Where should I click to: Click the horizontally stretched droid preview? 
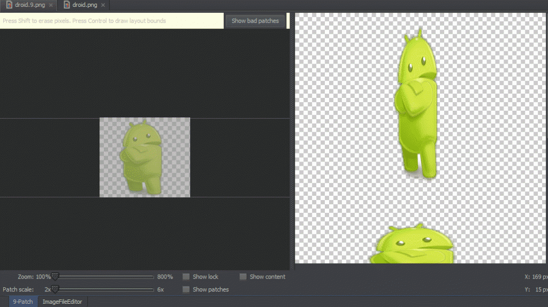point(412,244)
